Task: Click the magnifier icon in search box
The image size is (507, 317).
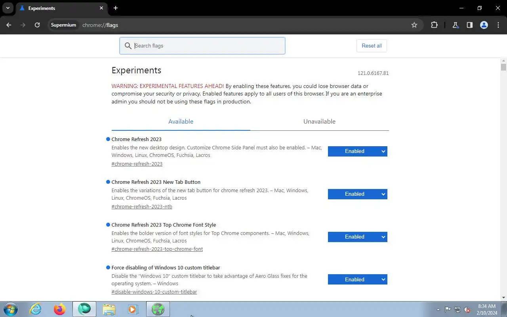Action: pos(128,46)
